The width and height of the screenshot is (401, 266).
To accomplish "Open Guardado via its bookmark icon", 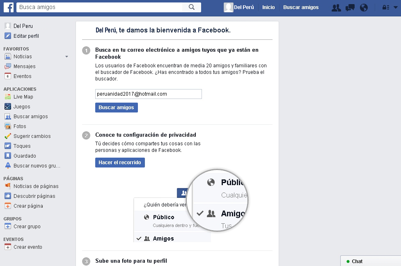I will 7,156.
